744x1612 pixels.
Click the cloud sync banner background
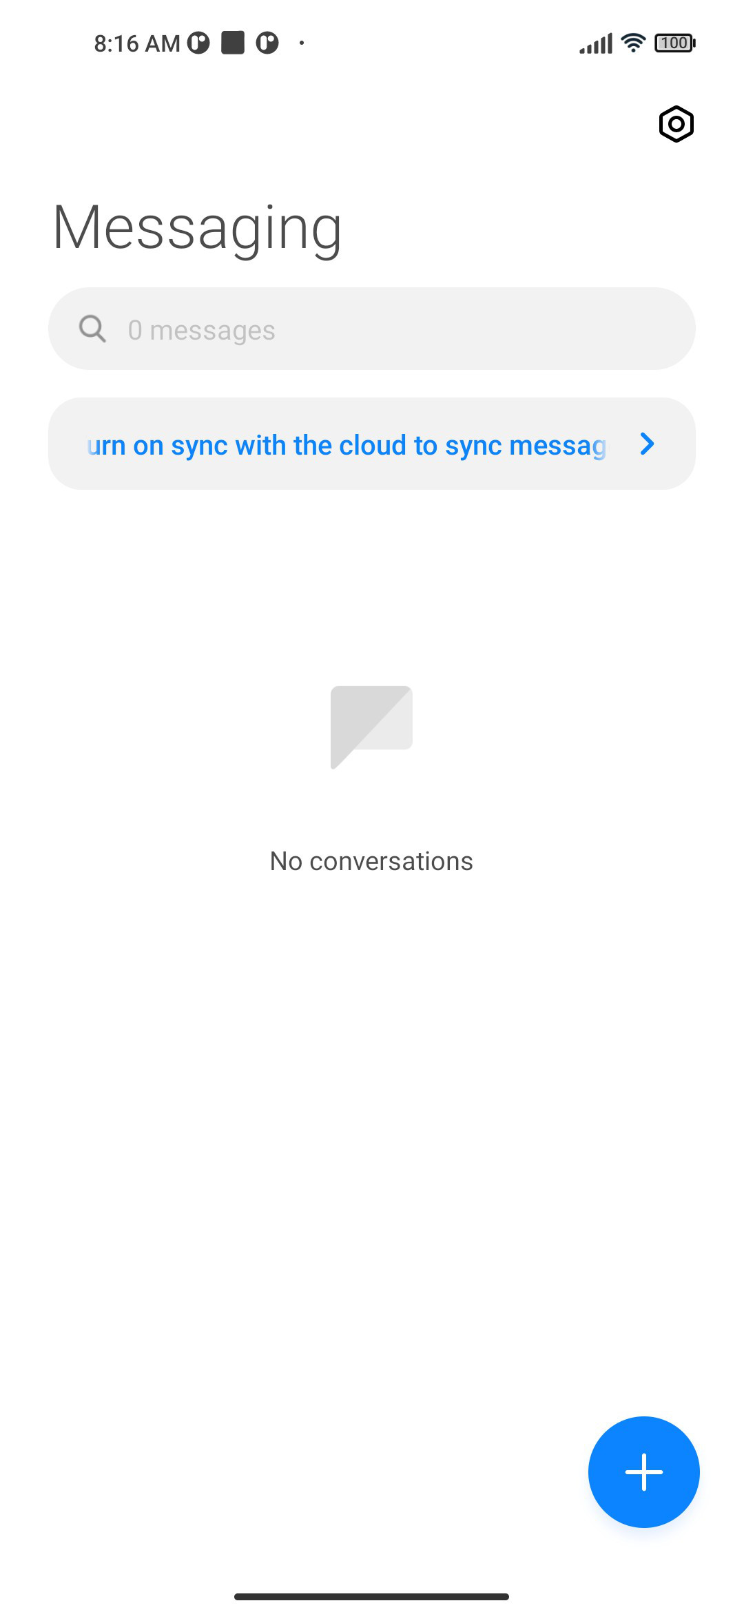[371, 444]
